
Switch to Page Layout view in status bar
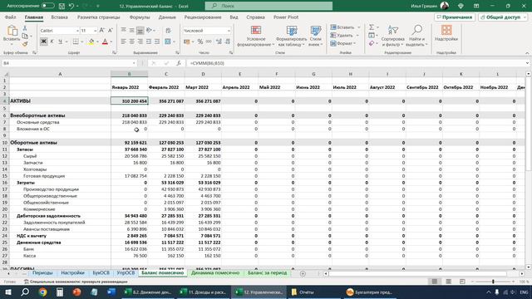point(448,282)
